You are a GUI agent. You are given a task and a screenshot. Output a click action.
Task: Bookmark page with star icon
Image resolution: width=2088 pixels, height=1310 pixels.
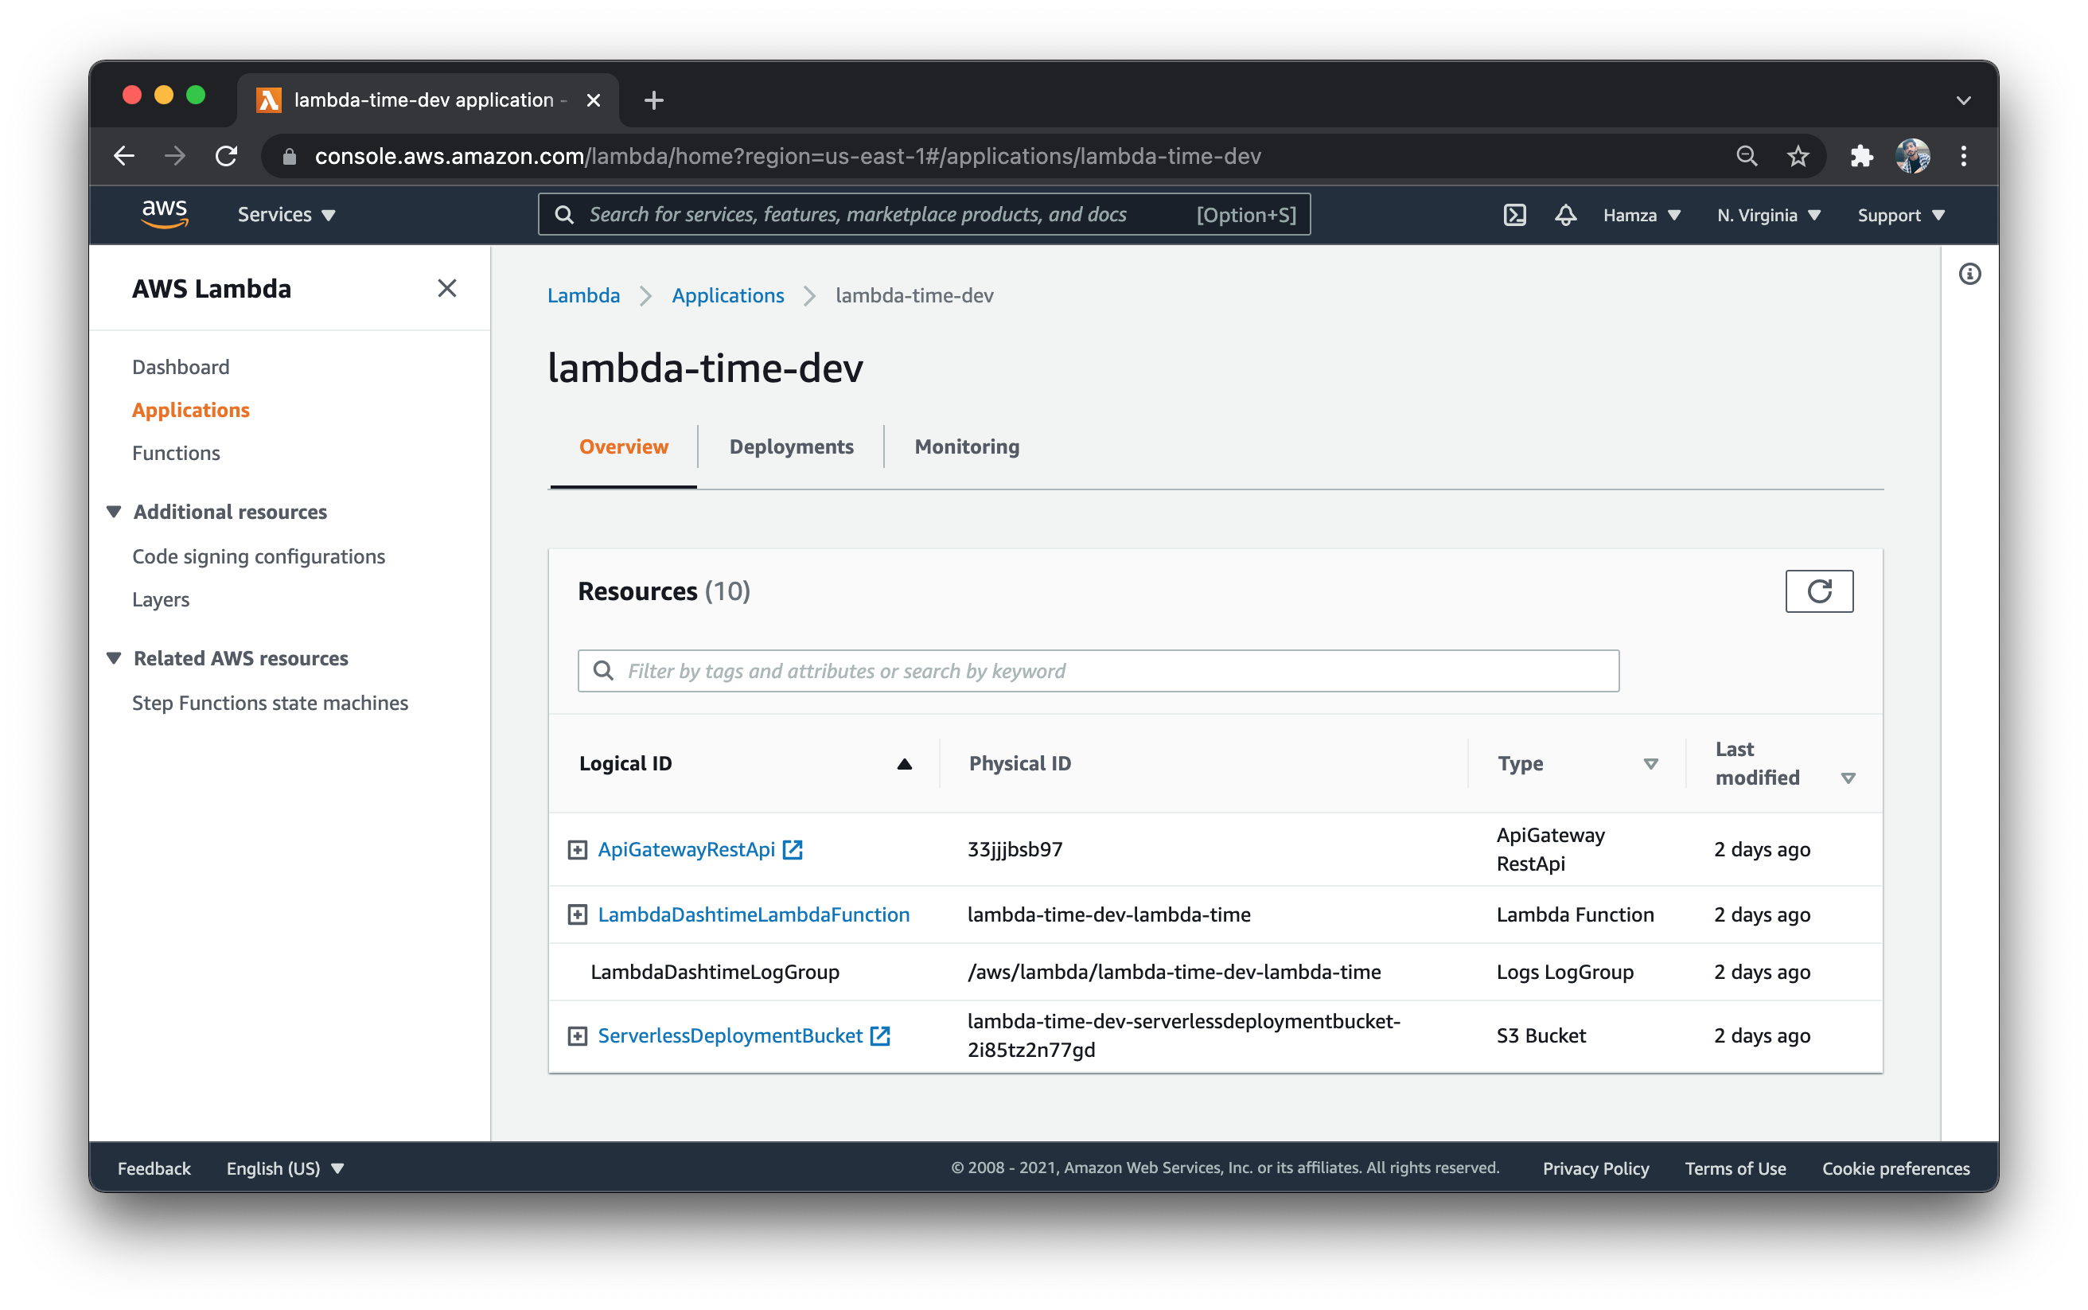click(x=1798, y=156)
